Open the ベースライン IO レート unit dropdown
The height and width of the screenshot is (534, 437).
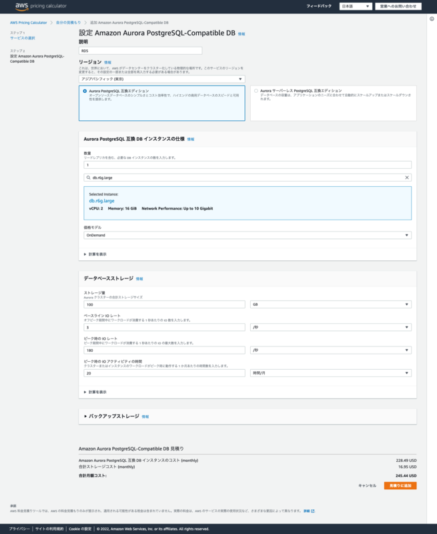(331, 327)
